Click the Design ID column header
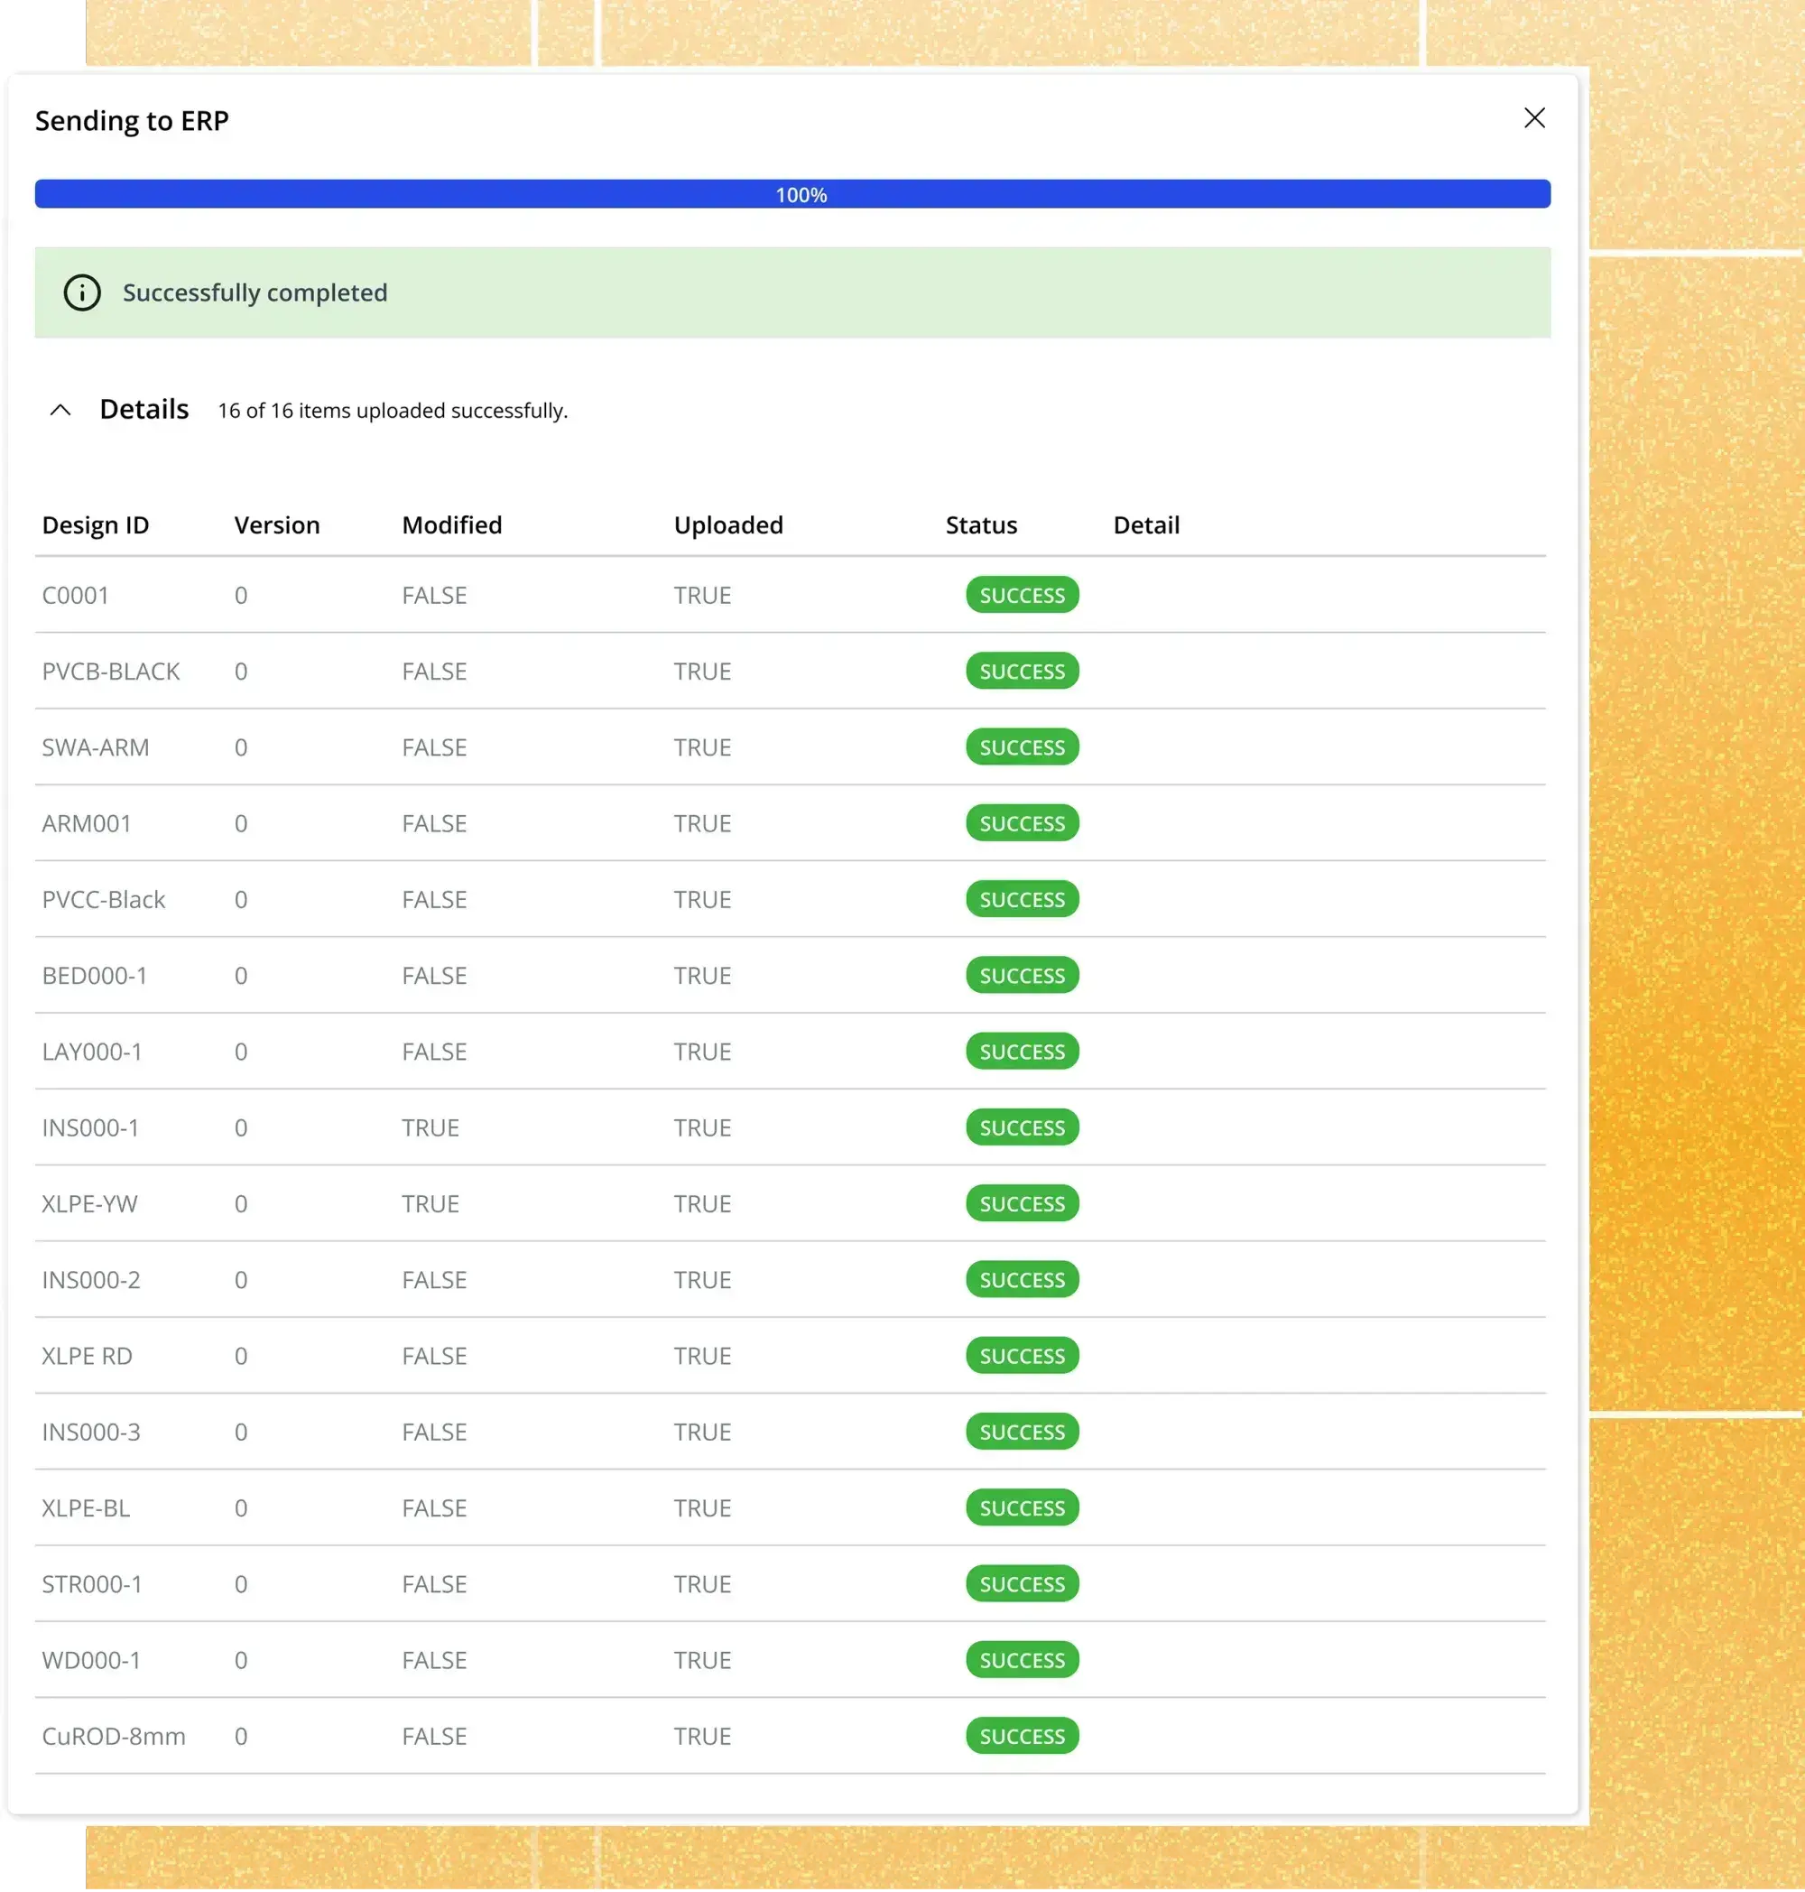Viewport: 1805px width, 1892px height. point(96,525)
